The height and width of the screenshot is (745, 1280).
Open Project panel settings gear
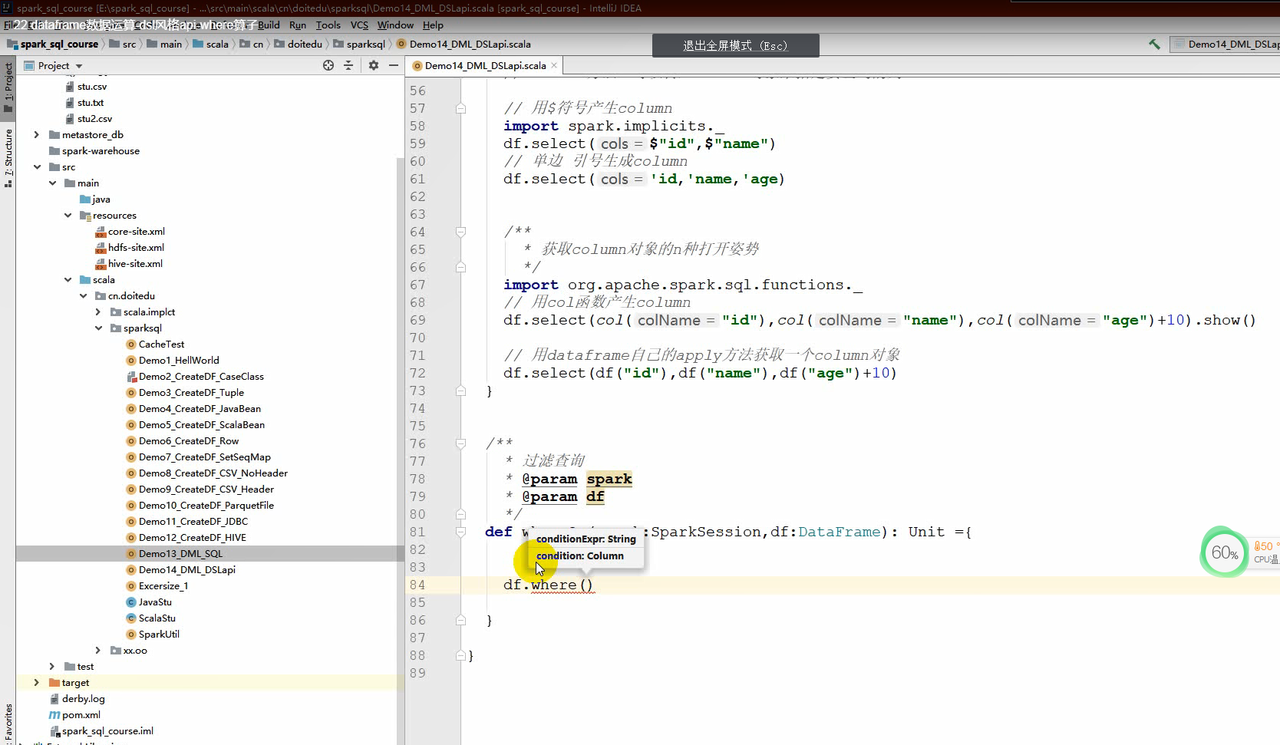point(374,65)
